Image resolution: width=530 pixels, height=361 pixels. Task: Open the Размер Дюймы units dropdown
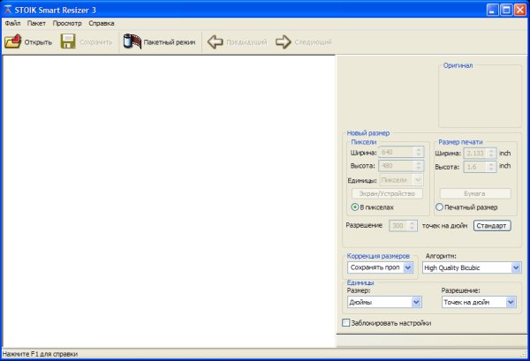pos(384,302)
